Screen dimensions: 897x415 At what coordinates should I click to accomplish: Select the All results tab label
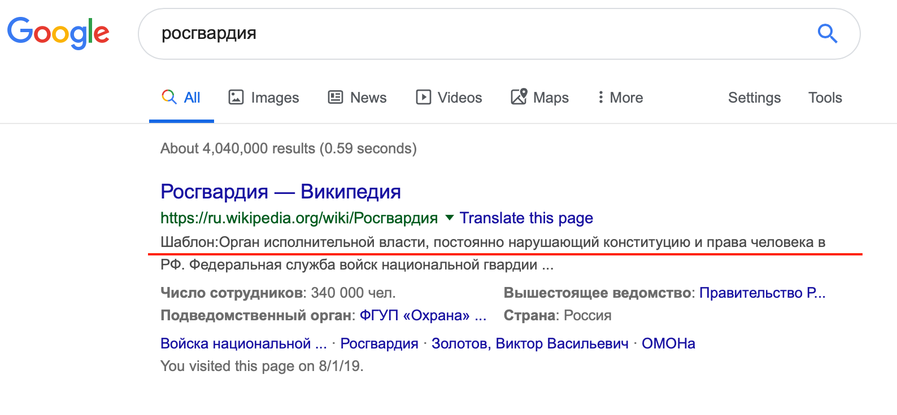tap(192, 98)
